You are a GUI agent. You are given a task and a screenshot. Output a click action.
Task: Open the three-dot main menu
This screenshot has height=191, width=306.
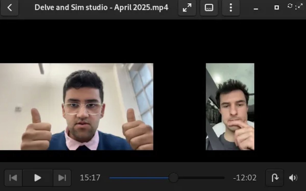[x=231, y=8]
